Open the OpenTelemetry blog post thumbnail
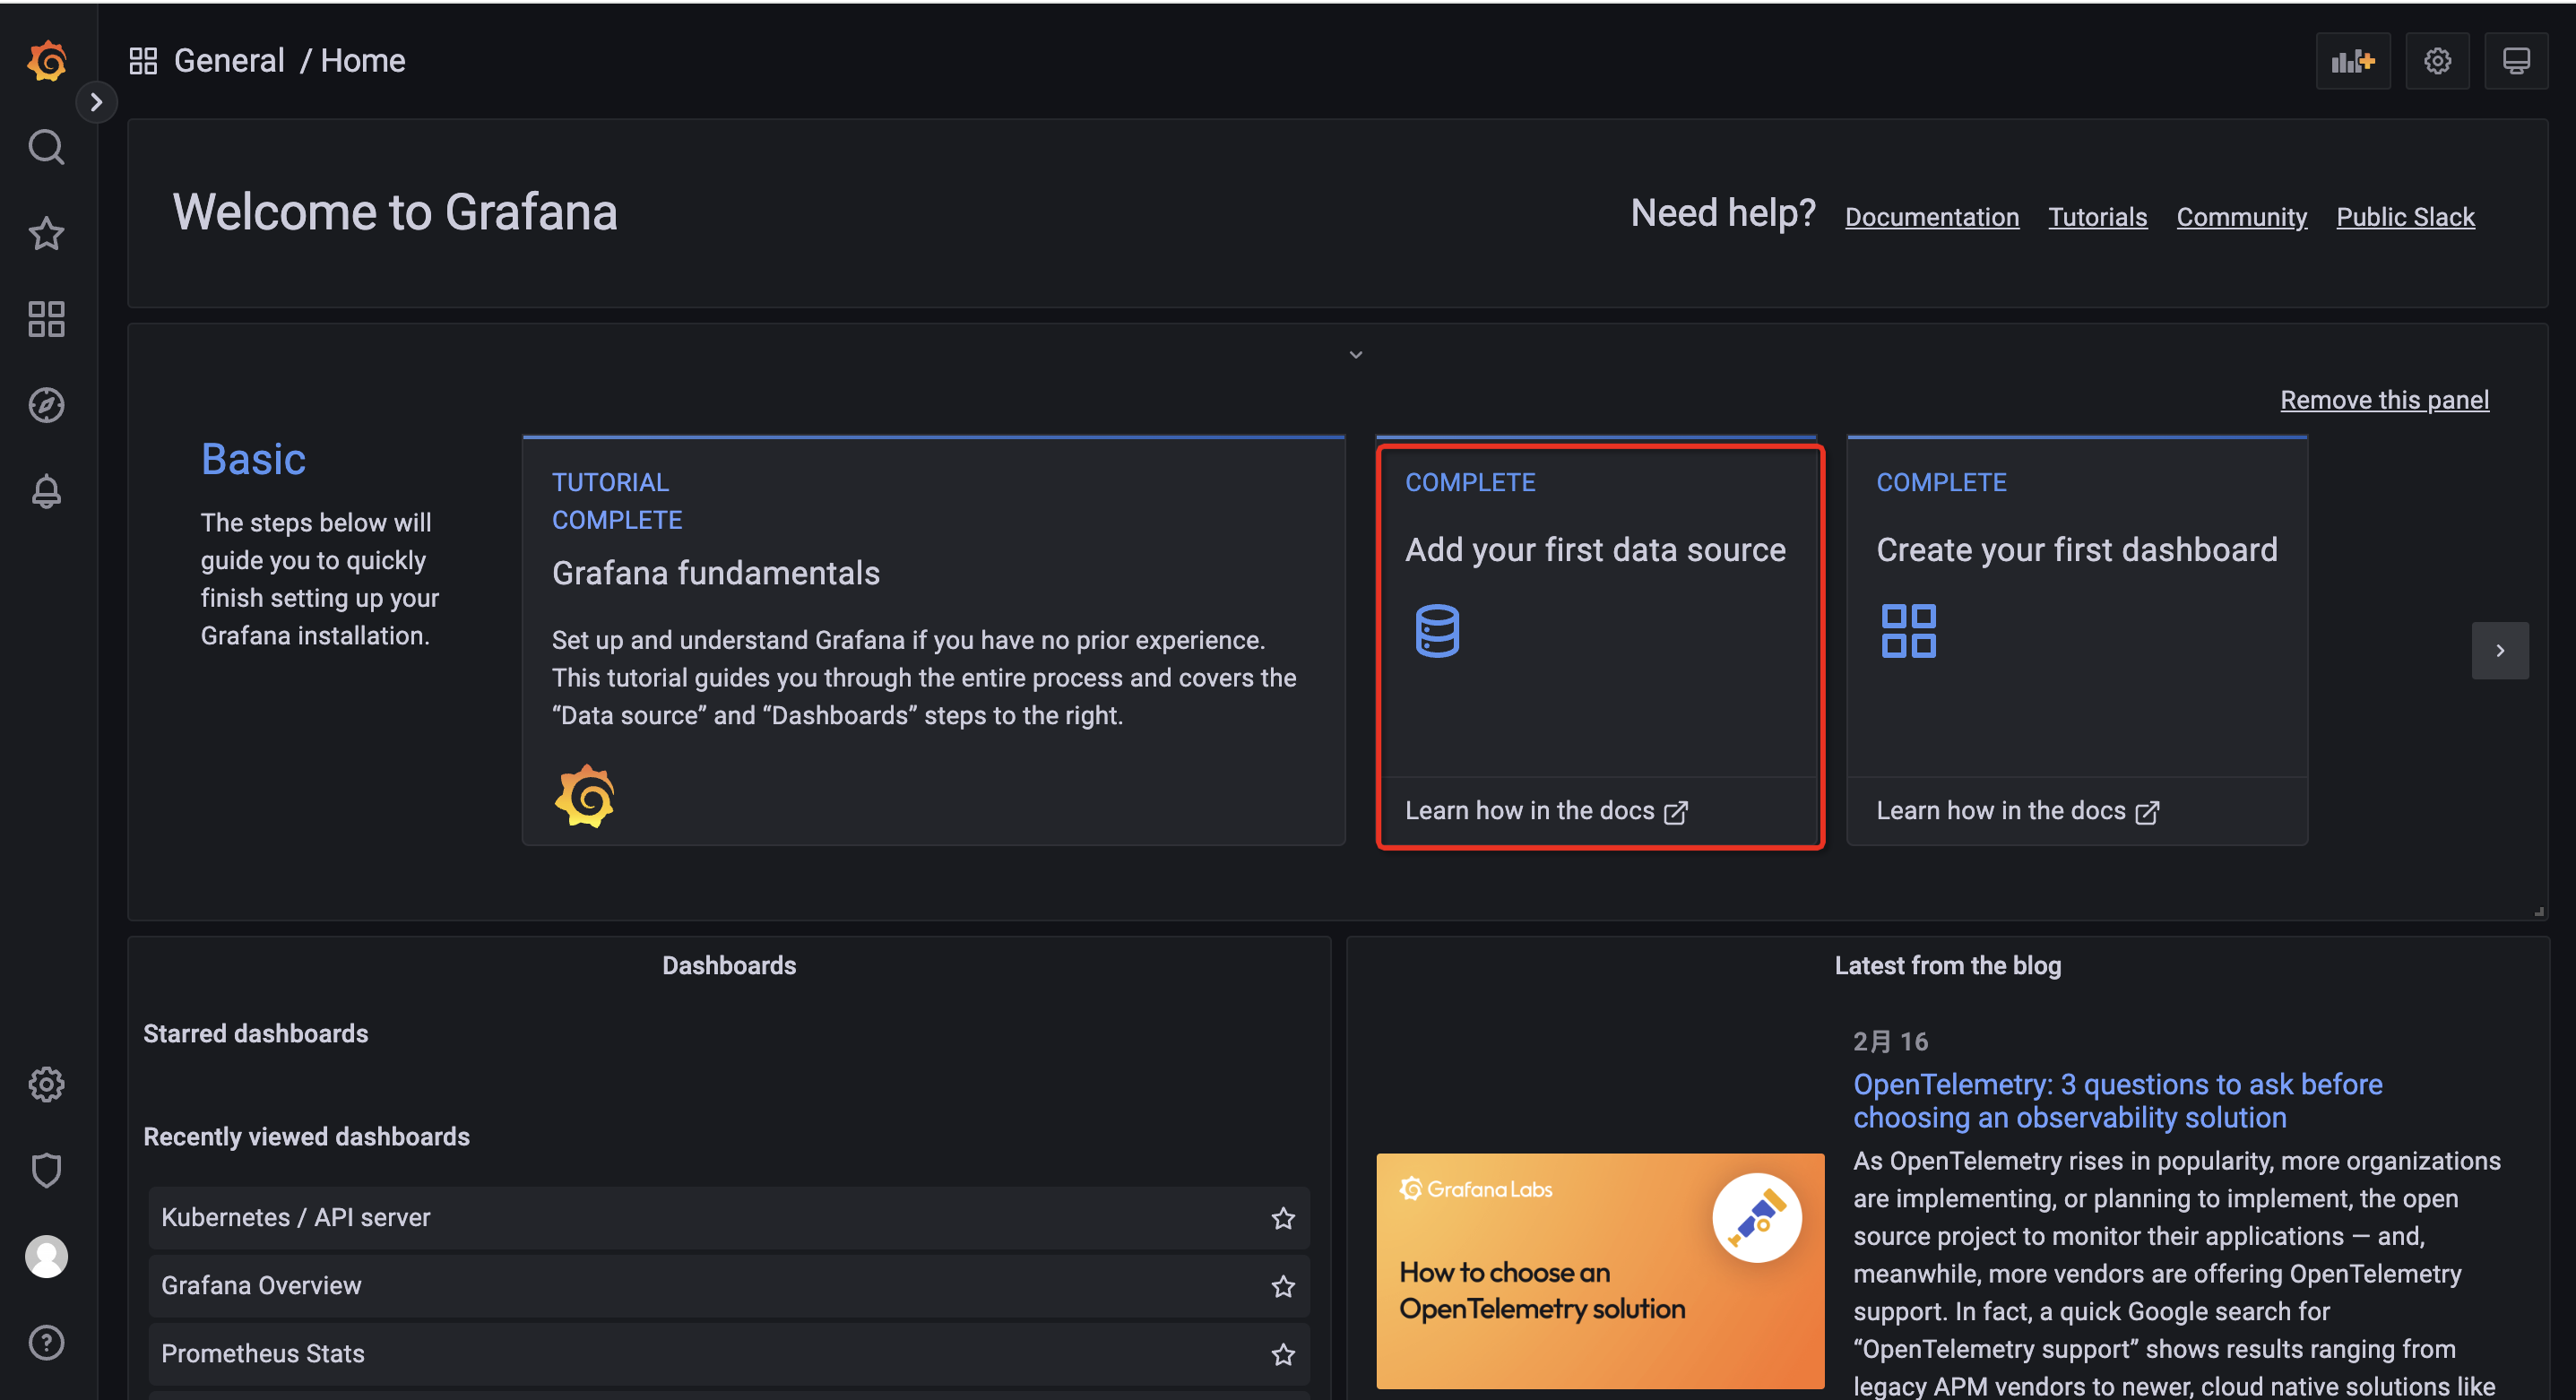 (1599, 1270)
